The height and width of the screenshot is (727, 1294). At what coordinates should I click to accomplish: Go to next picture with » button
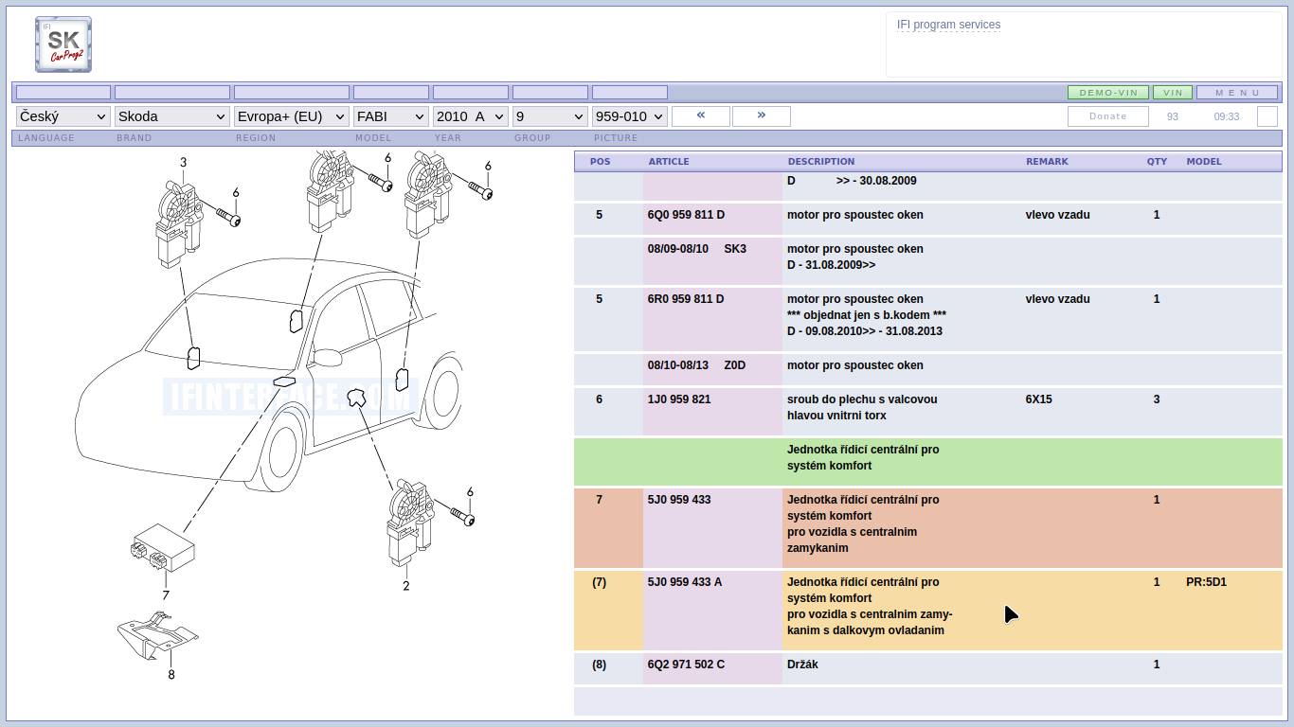[761, 115]
